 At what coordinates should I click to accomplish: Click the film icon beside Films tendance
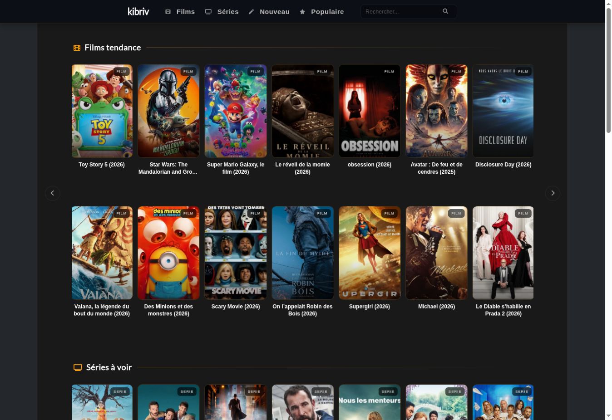[x=77, y=48]
